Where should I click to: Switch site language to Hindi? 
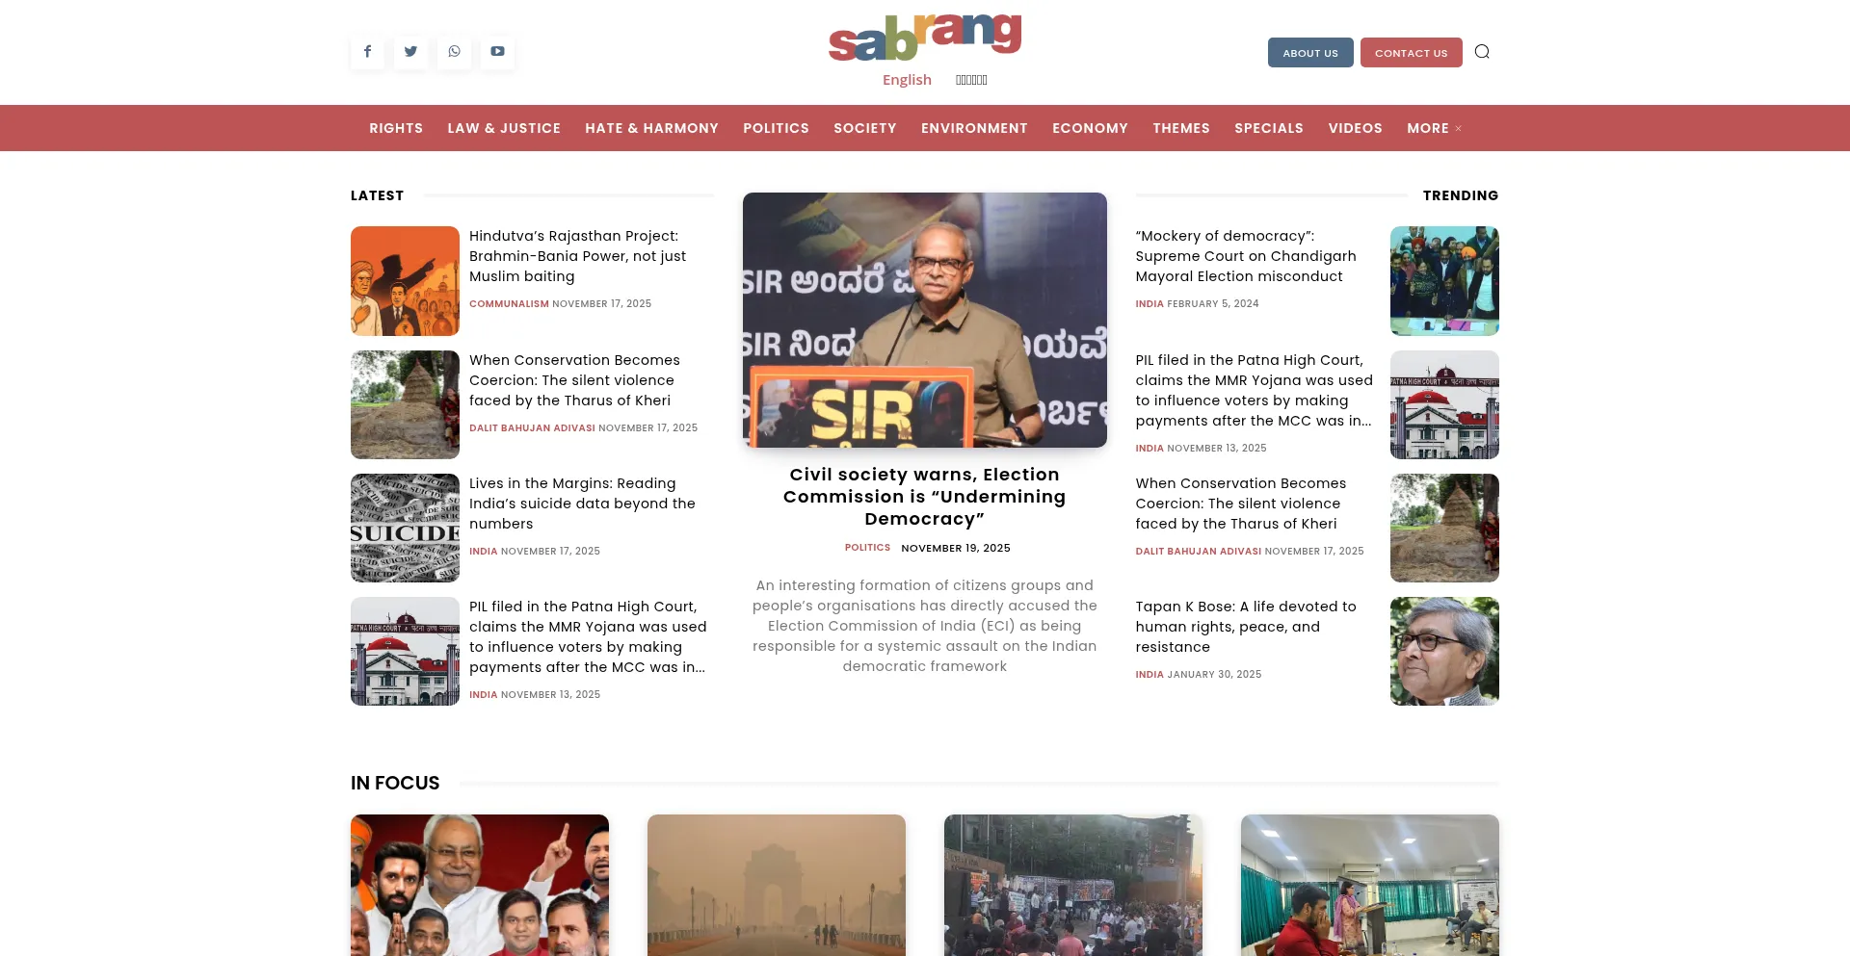[x=971, y=80]
